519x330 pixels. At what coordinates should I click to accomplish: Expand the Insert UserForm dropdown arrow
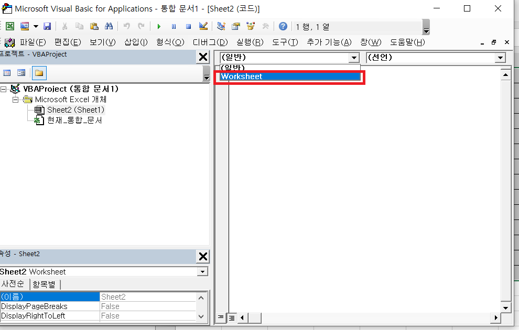click(36, 27)
